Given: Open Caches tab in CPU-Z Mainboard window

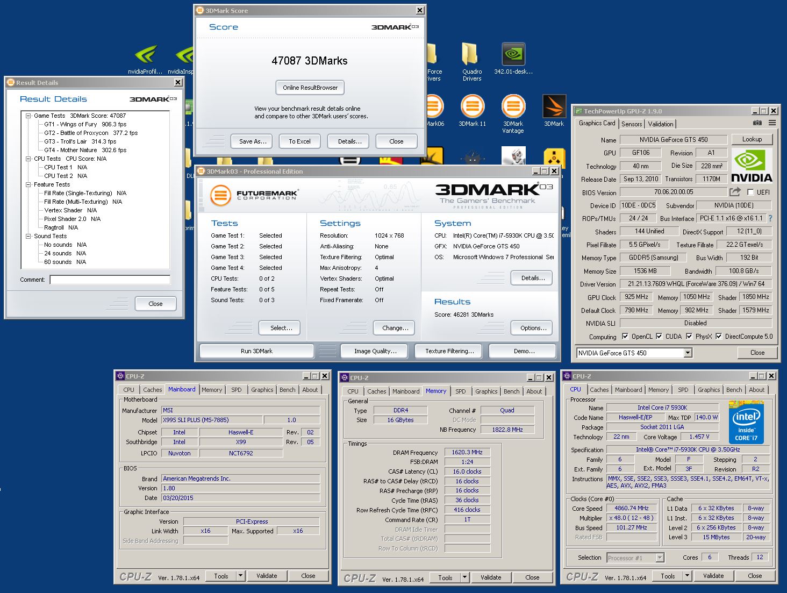Looking at the screenshot, I should point(152,390).
